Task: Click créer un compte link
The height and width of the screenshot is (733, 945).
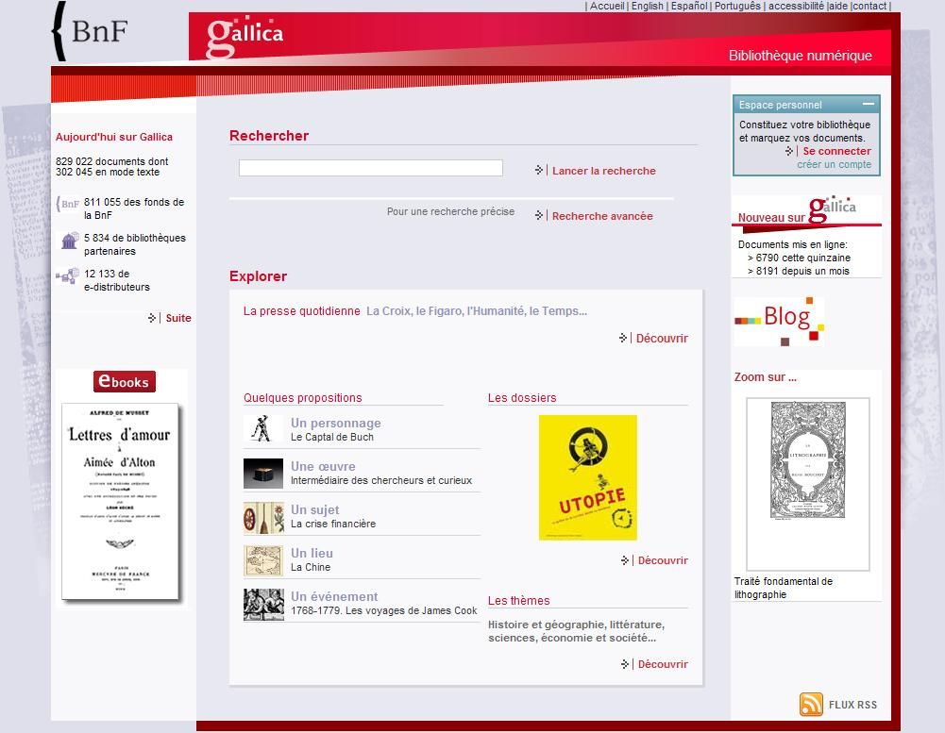Action: coord(835,164)
